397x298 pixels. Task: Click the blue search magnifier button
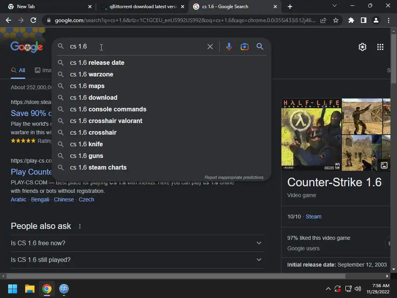click(260, 47)
